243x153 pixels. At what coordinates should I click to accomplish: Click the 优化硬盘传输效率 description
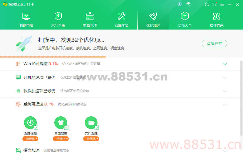click(56, 150)
